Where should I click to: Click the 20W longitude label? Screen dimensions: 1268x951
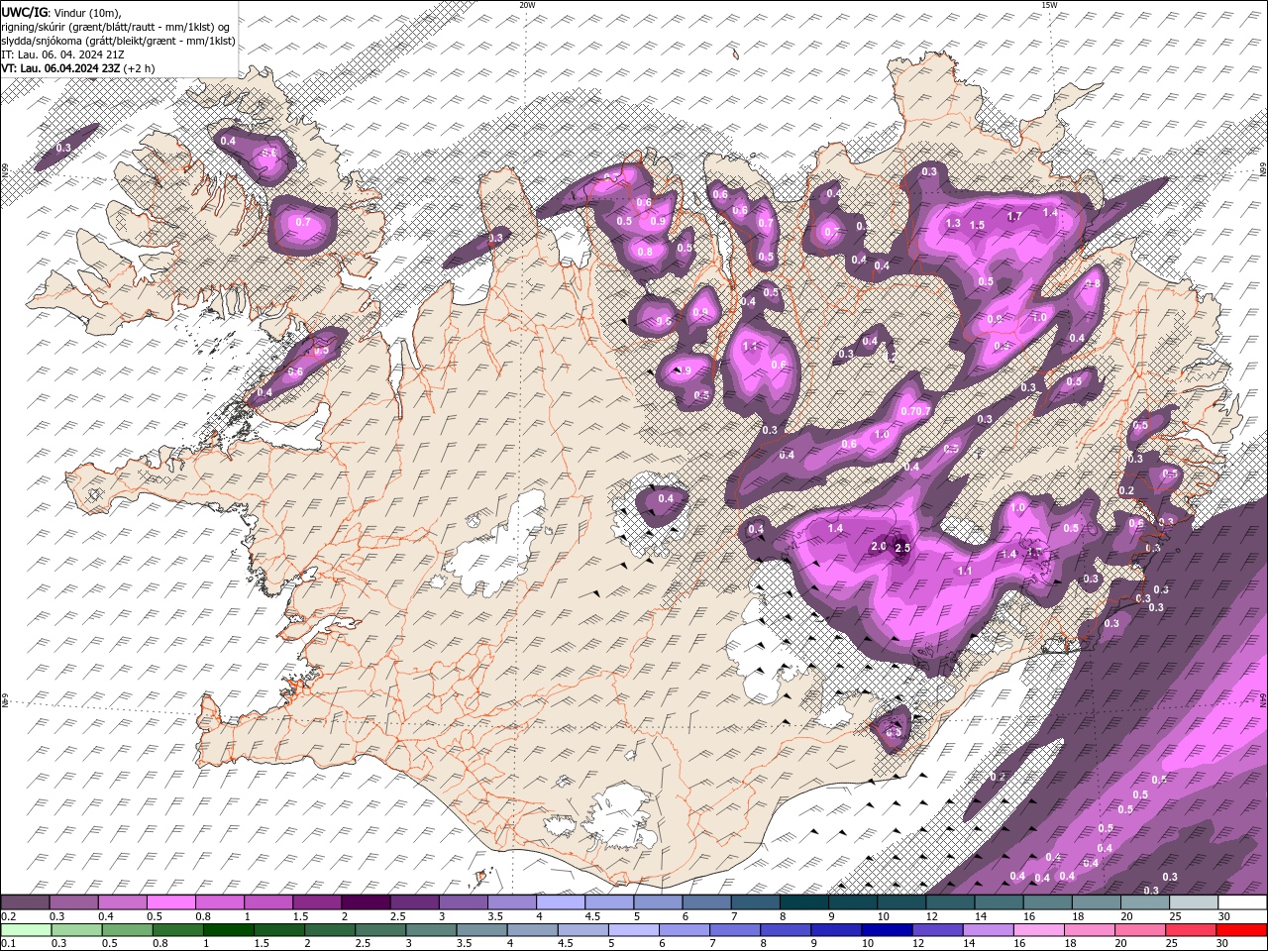tap(527, 5)
